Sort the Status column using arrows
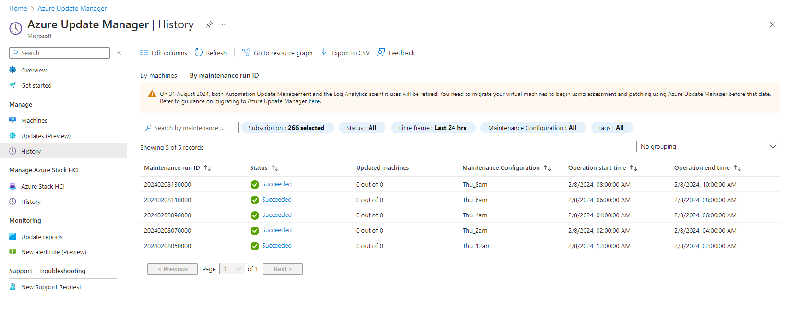 pyautogui.click(x=275, y=168)
